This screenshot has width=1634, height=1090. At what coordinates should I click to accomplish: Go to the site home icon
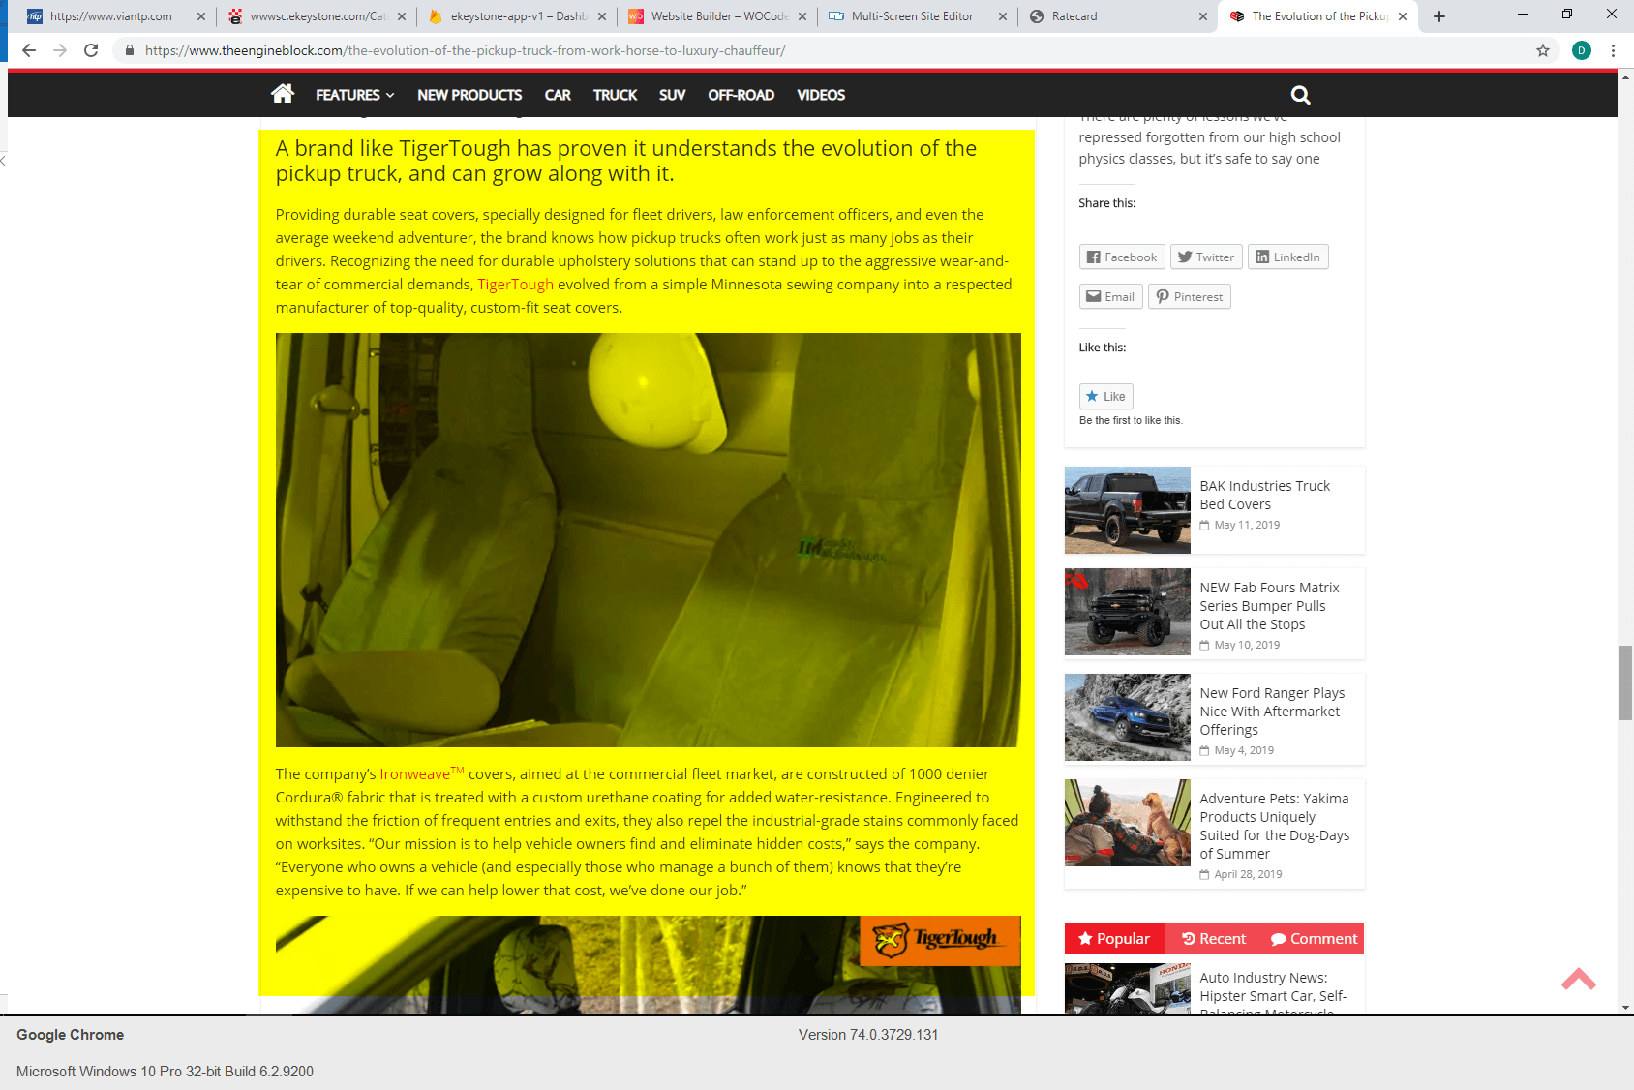pos(283,94)
